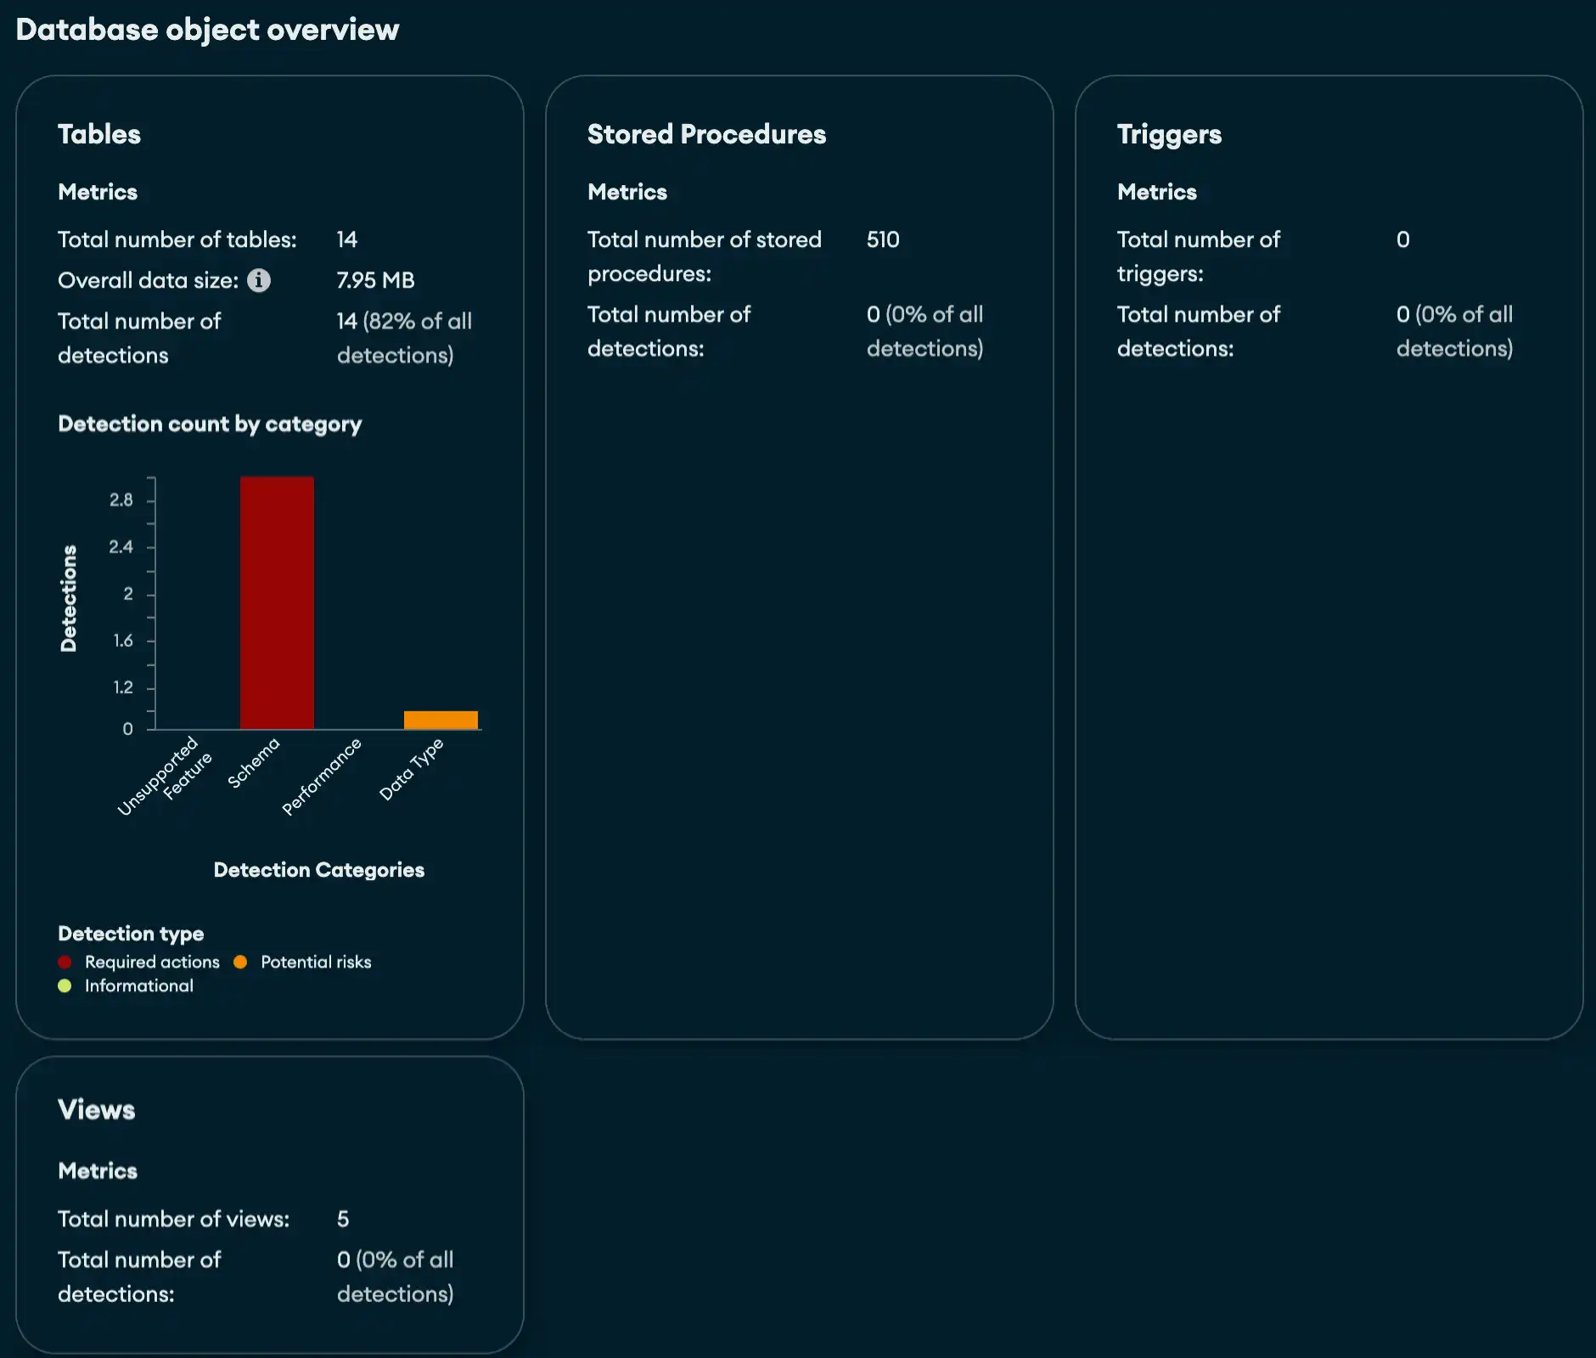The height and width of the screenshot is (1358, 1596).
Task: Open the Views section
Action: tap(97, 1109)
